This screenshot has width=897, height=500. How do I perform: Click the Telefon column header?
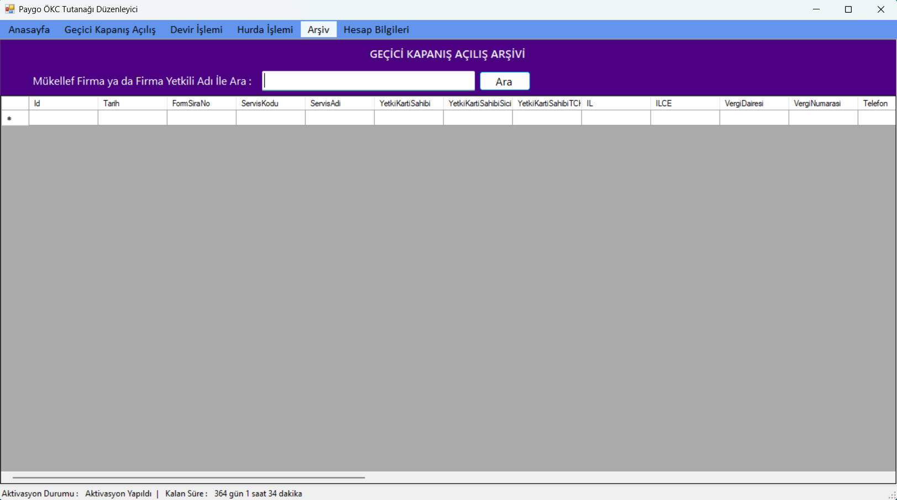tap(877, 103)
